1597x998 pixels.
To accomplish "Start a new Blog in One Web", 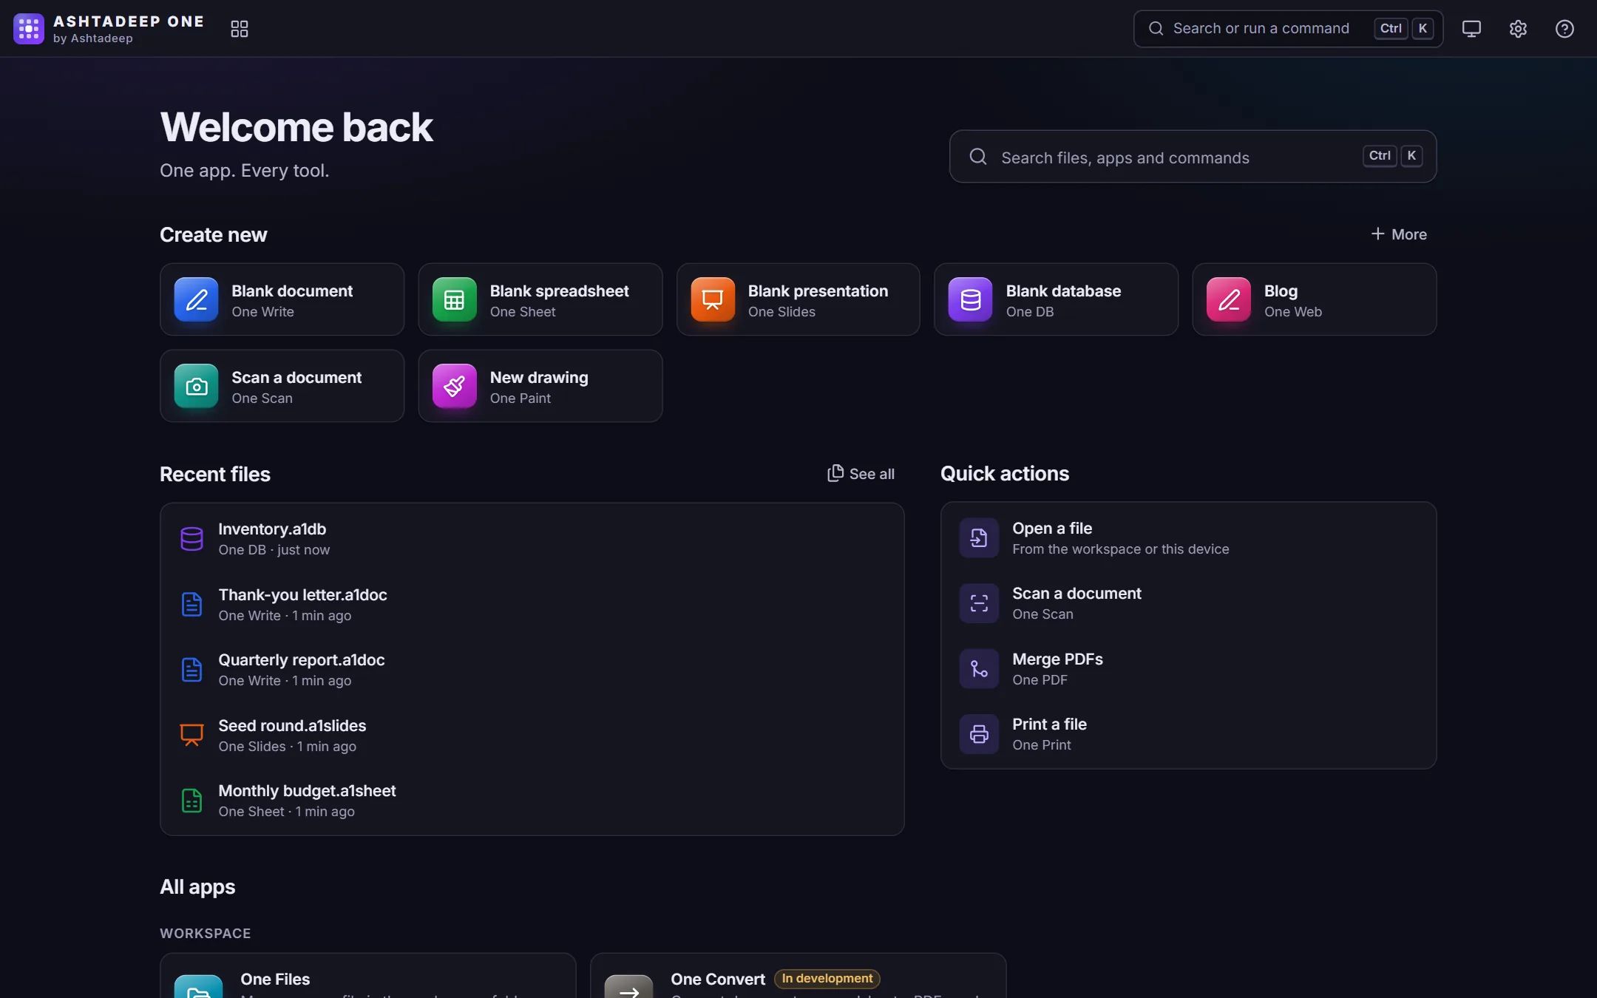I will pyautogui.click(x=1314, y=299).
